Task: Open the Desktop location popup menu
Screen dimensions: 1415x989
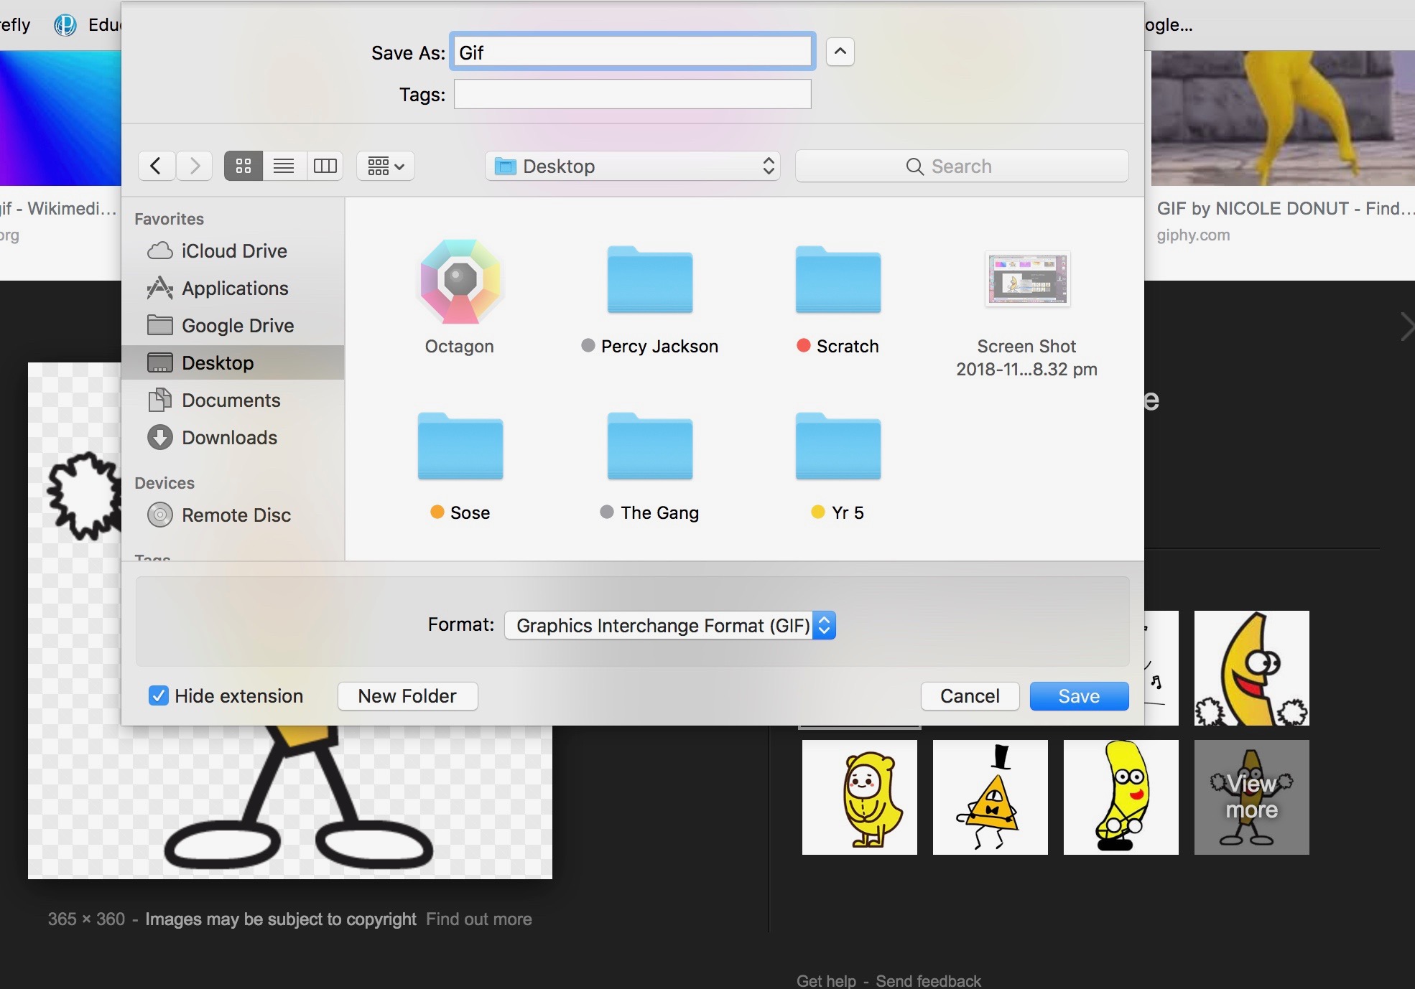Action: (633, 167)
